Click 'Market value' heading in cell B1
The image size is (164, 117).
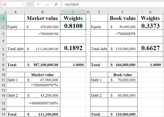click(x=42, y=18)
